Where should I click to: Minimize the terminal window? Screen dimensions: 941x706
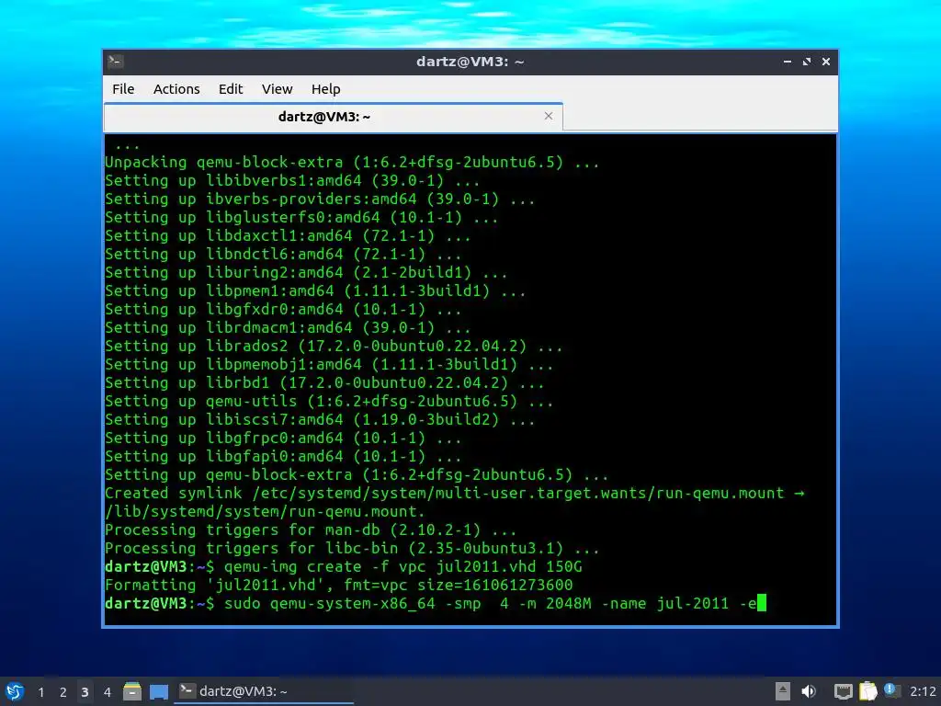787,62
